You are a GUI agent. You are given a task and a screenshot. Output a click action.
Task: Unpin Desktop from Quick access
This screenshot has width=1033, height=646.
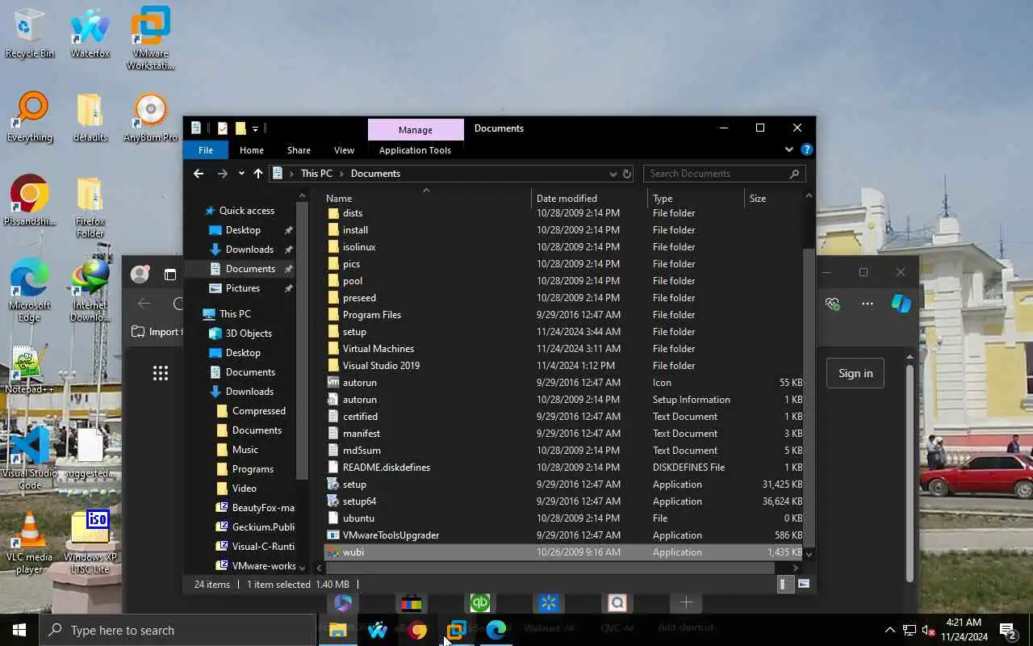tap(288, 230)
